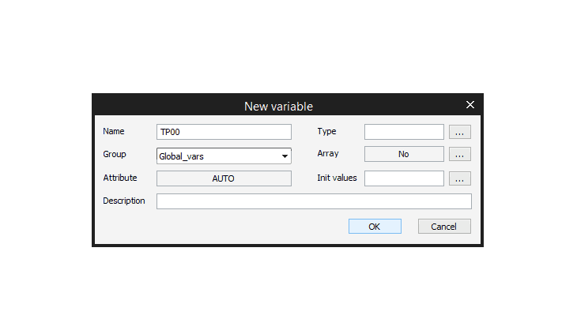Viewport: 577px width, 334px height.
Task: Open the Type browse ellipsis button
Action: [459, 132]
